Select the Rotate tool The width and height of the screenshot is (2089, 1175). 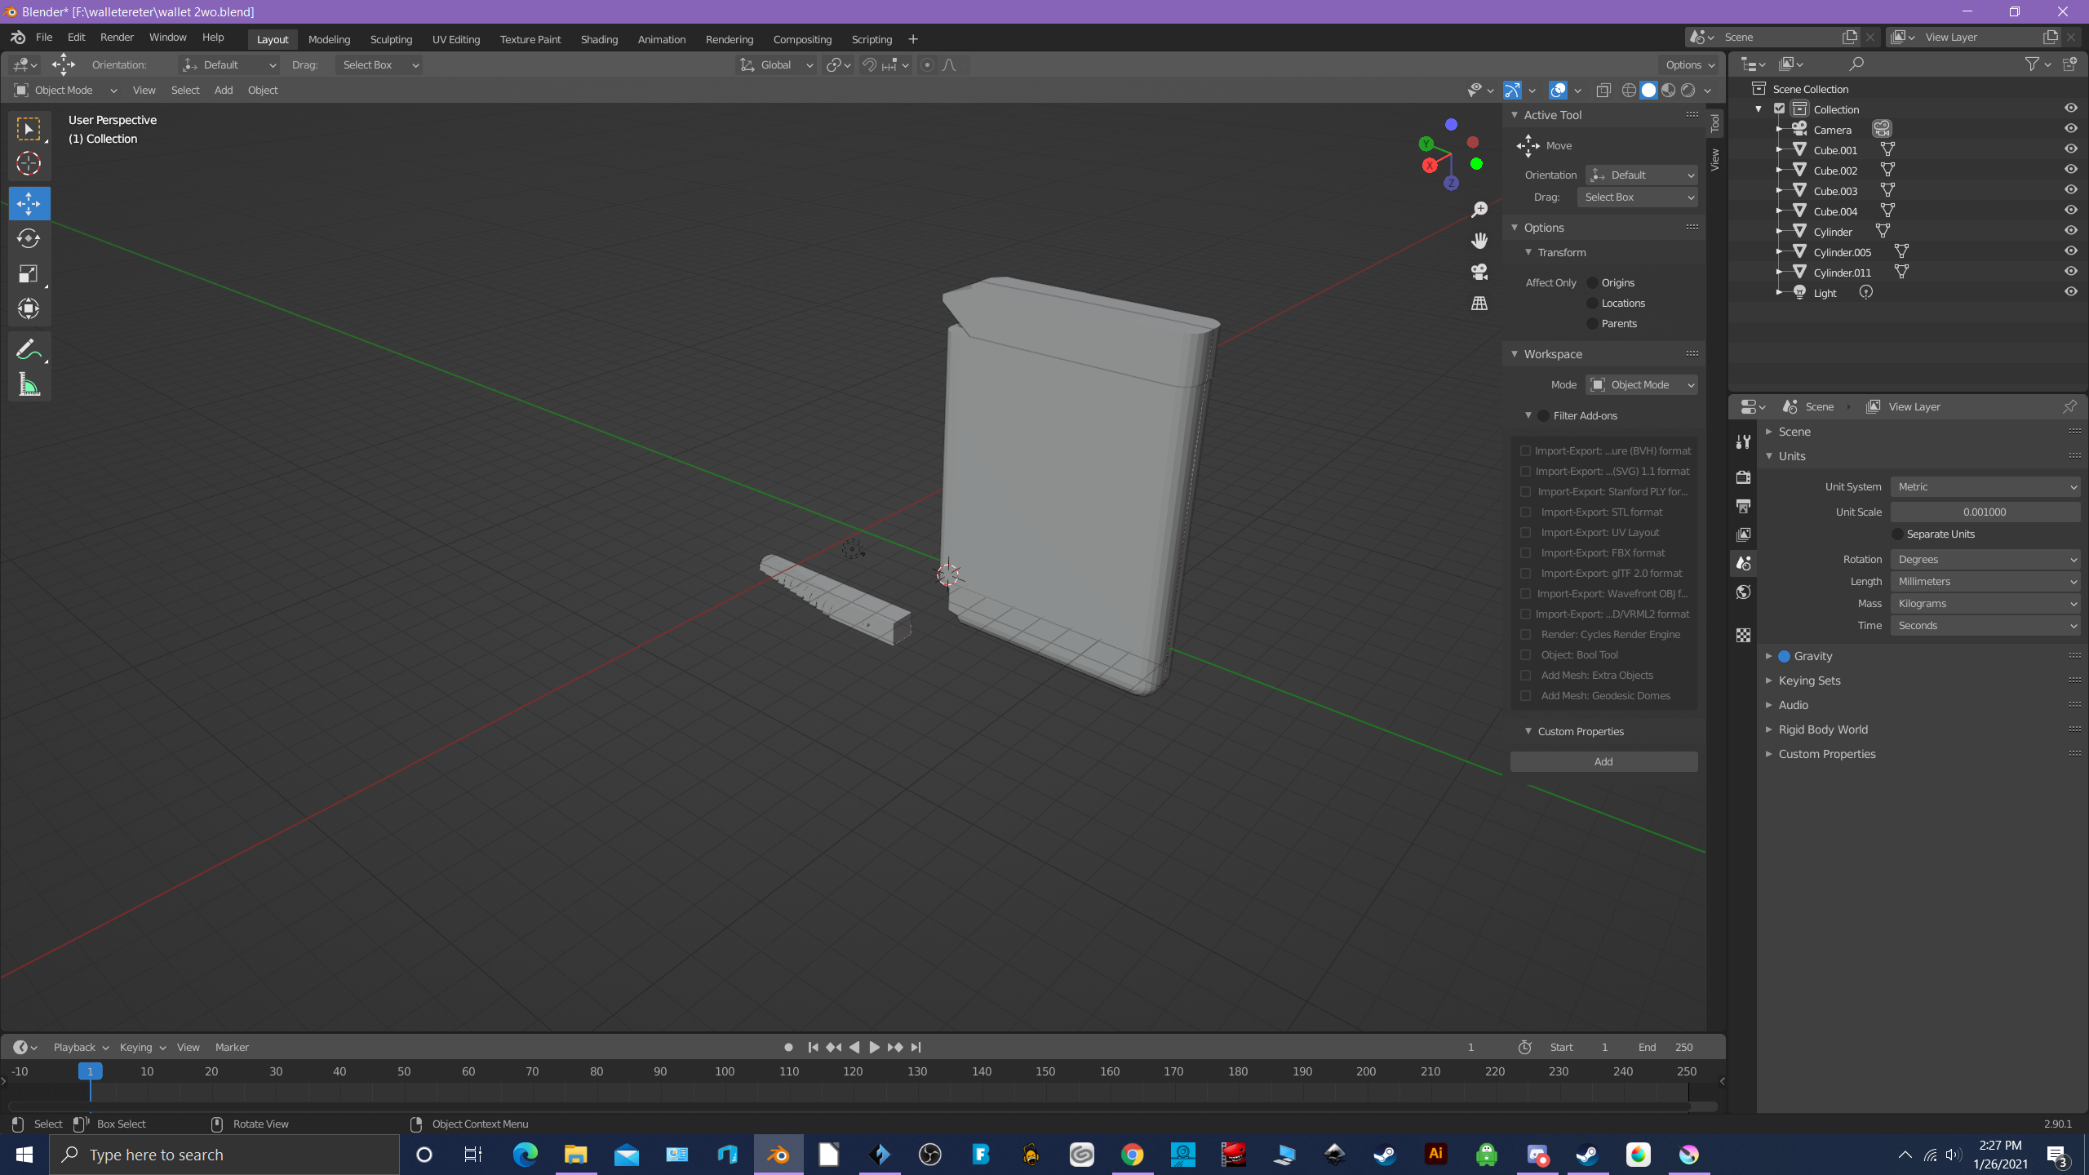(29, 238)
